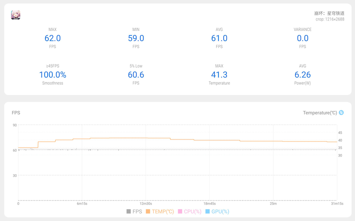Image resolution: width=355 pixels, height=221 pixels.
Task: Click the AVG Power(W) value 6.26
Action: tap(303, 75)
